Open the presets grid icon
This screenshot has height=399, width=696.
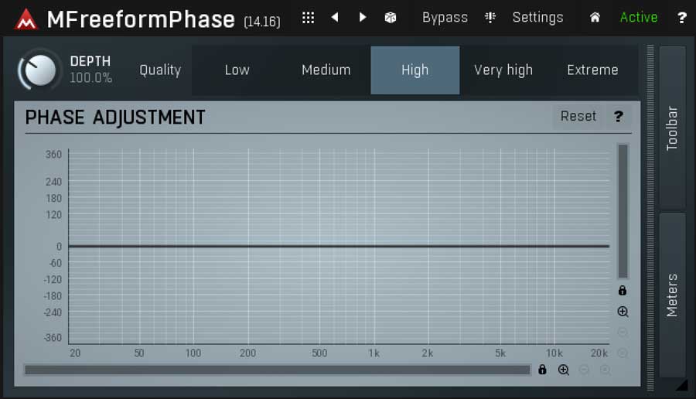coord(308,17)
